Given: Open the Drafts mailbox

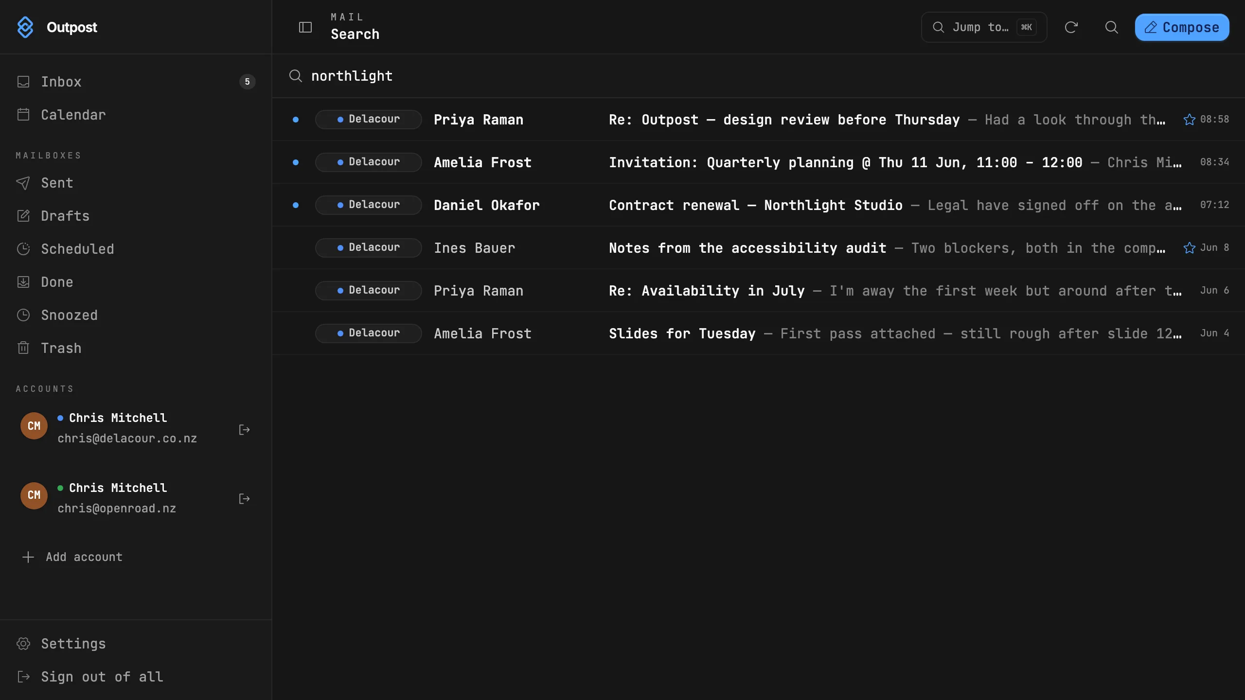Looking at the screenshot, I should click(136, 216).
